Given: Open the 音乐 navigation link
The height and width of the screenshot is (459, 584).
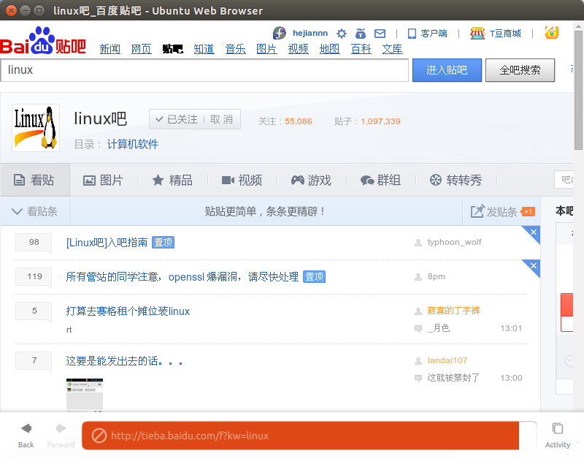Looking at the screenshot, I should coord(235,49).
